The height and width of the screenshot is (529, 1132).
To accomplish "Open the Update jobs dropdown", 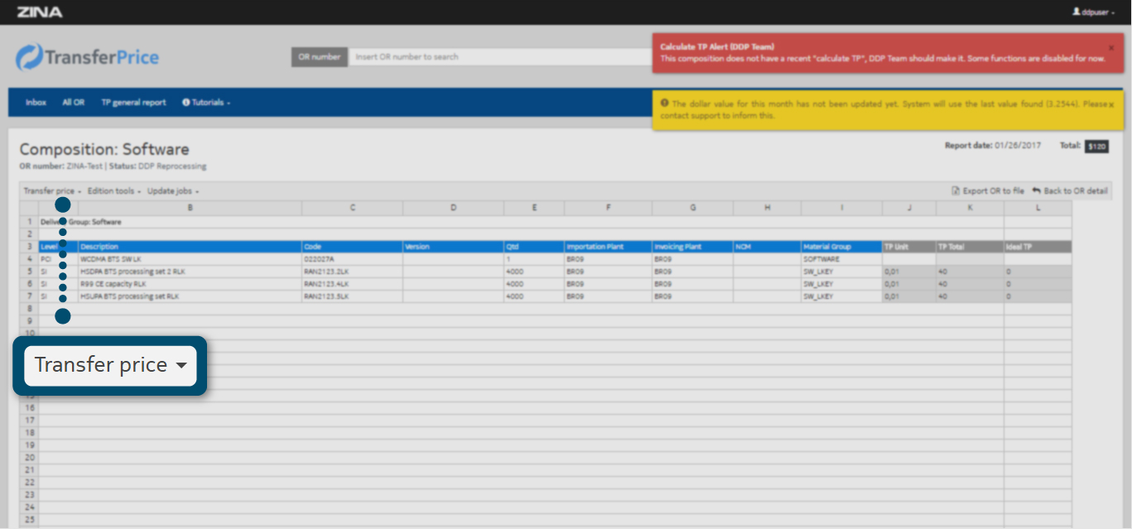I will click(173, 191).
